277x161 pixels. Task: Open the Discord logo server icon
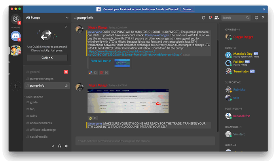point(15,36)
